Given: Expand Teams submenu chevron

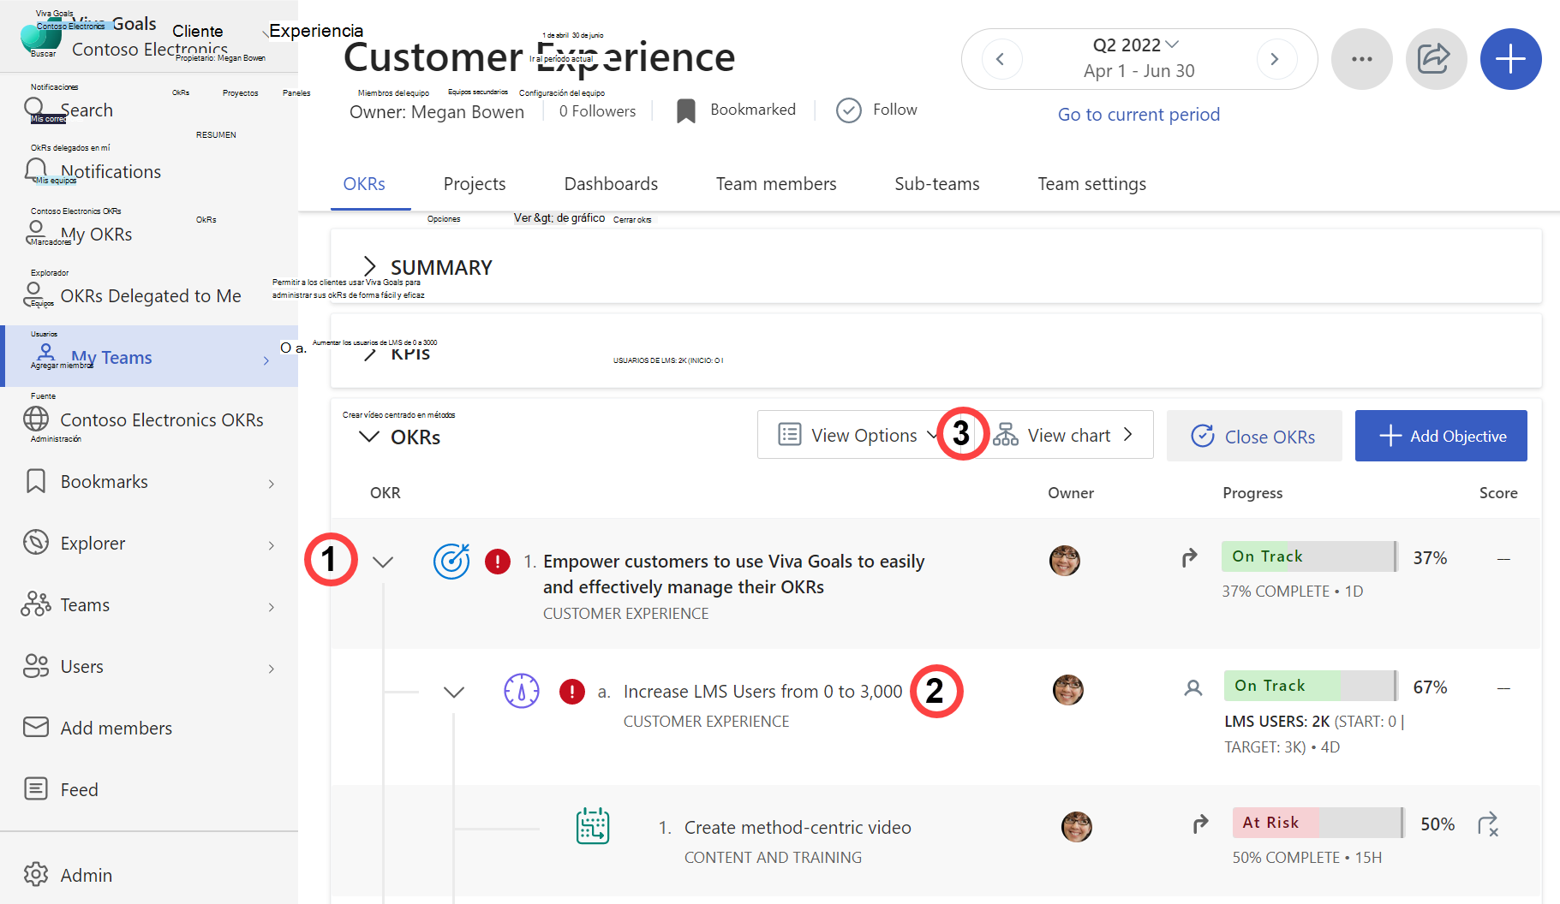Looking at the screenshot, I should click(x=272, y=607).
